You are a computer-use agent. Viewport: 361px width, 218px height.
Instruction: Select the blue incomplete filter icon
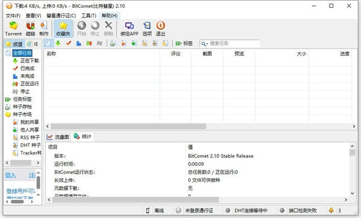coord(79,43)
